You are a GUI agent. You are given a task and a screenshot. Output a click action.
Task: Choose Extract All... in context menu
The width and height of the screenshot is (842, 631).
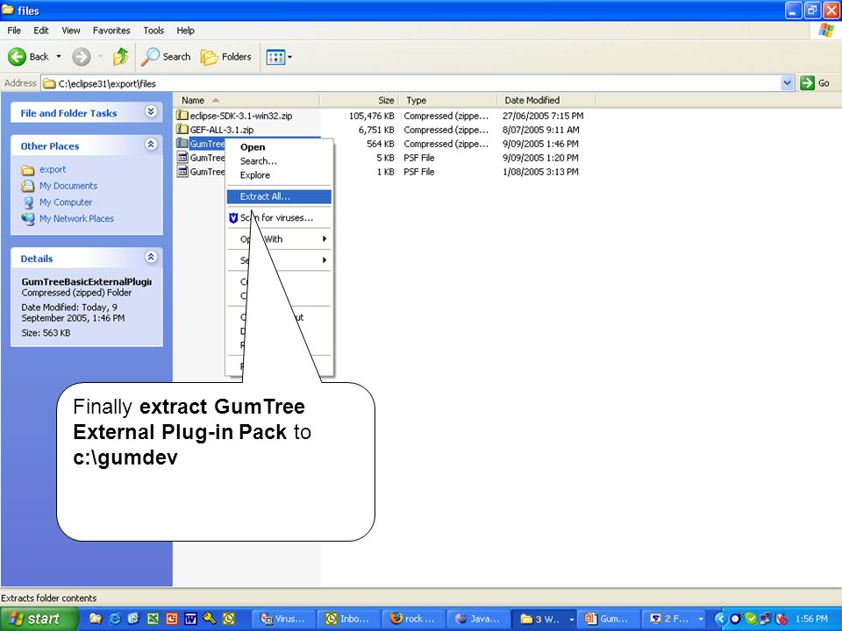[x=279, y=196]
